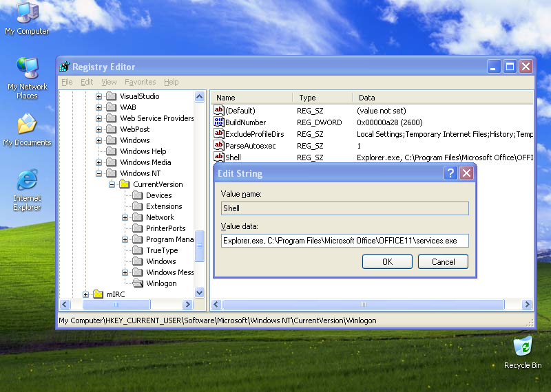Open the My Computer desktop icon
The width and height of the screenshot is (551, 392).
tap(27, 19)
